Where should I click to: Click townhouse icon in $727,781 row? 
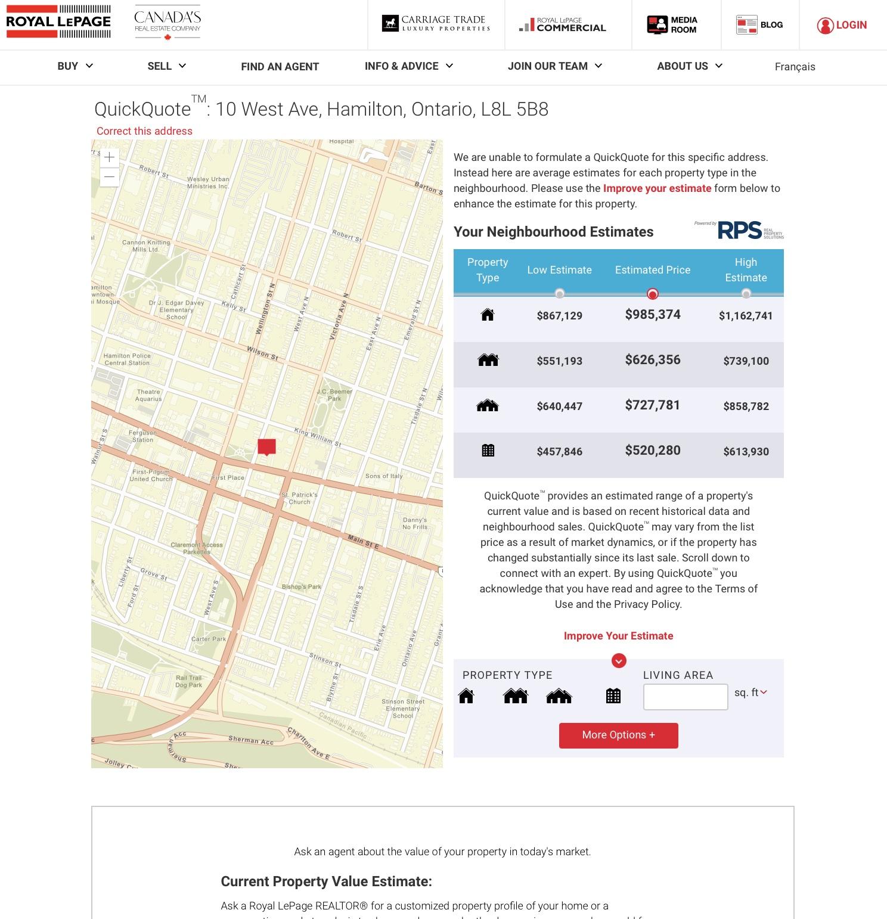(x=488, y=405)
